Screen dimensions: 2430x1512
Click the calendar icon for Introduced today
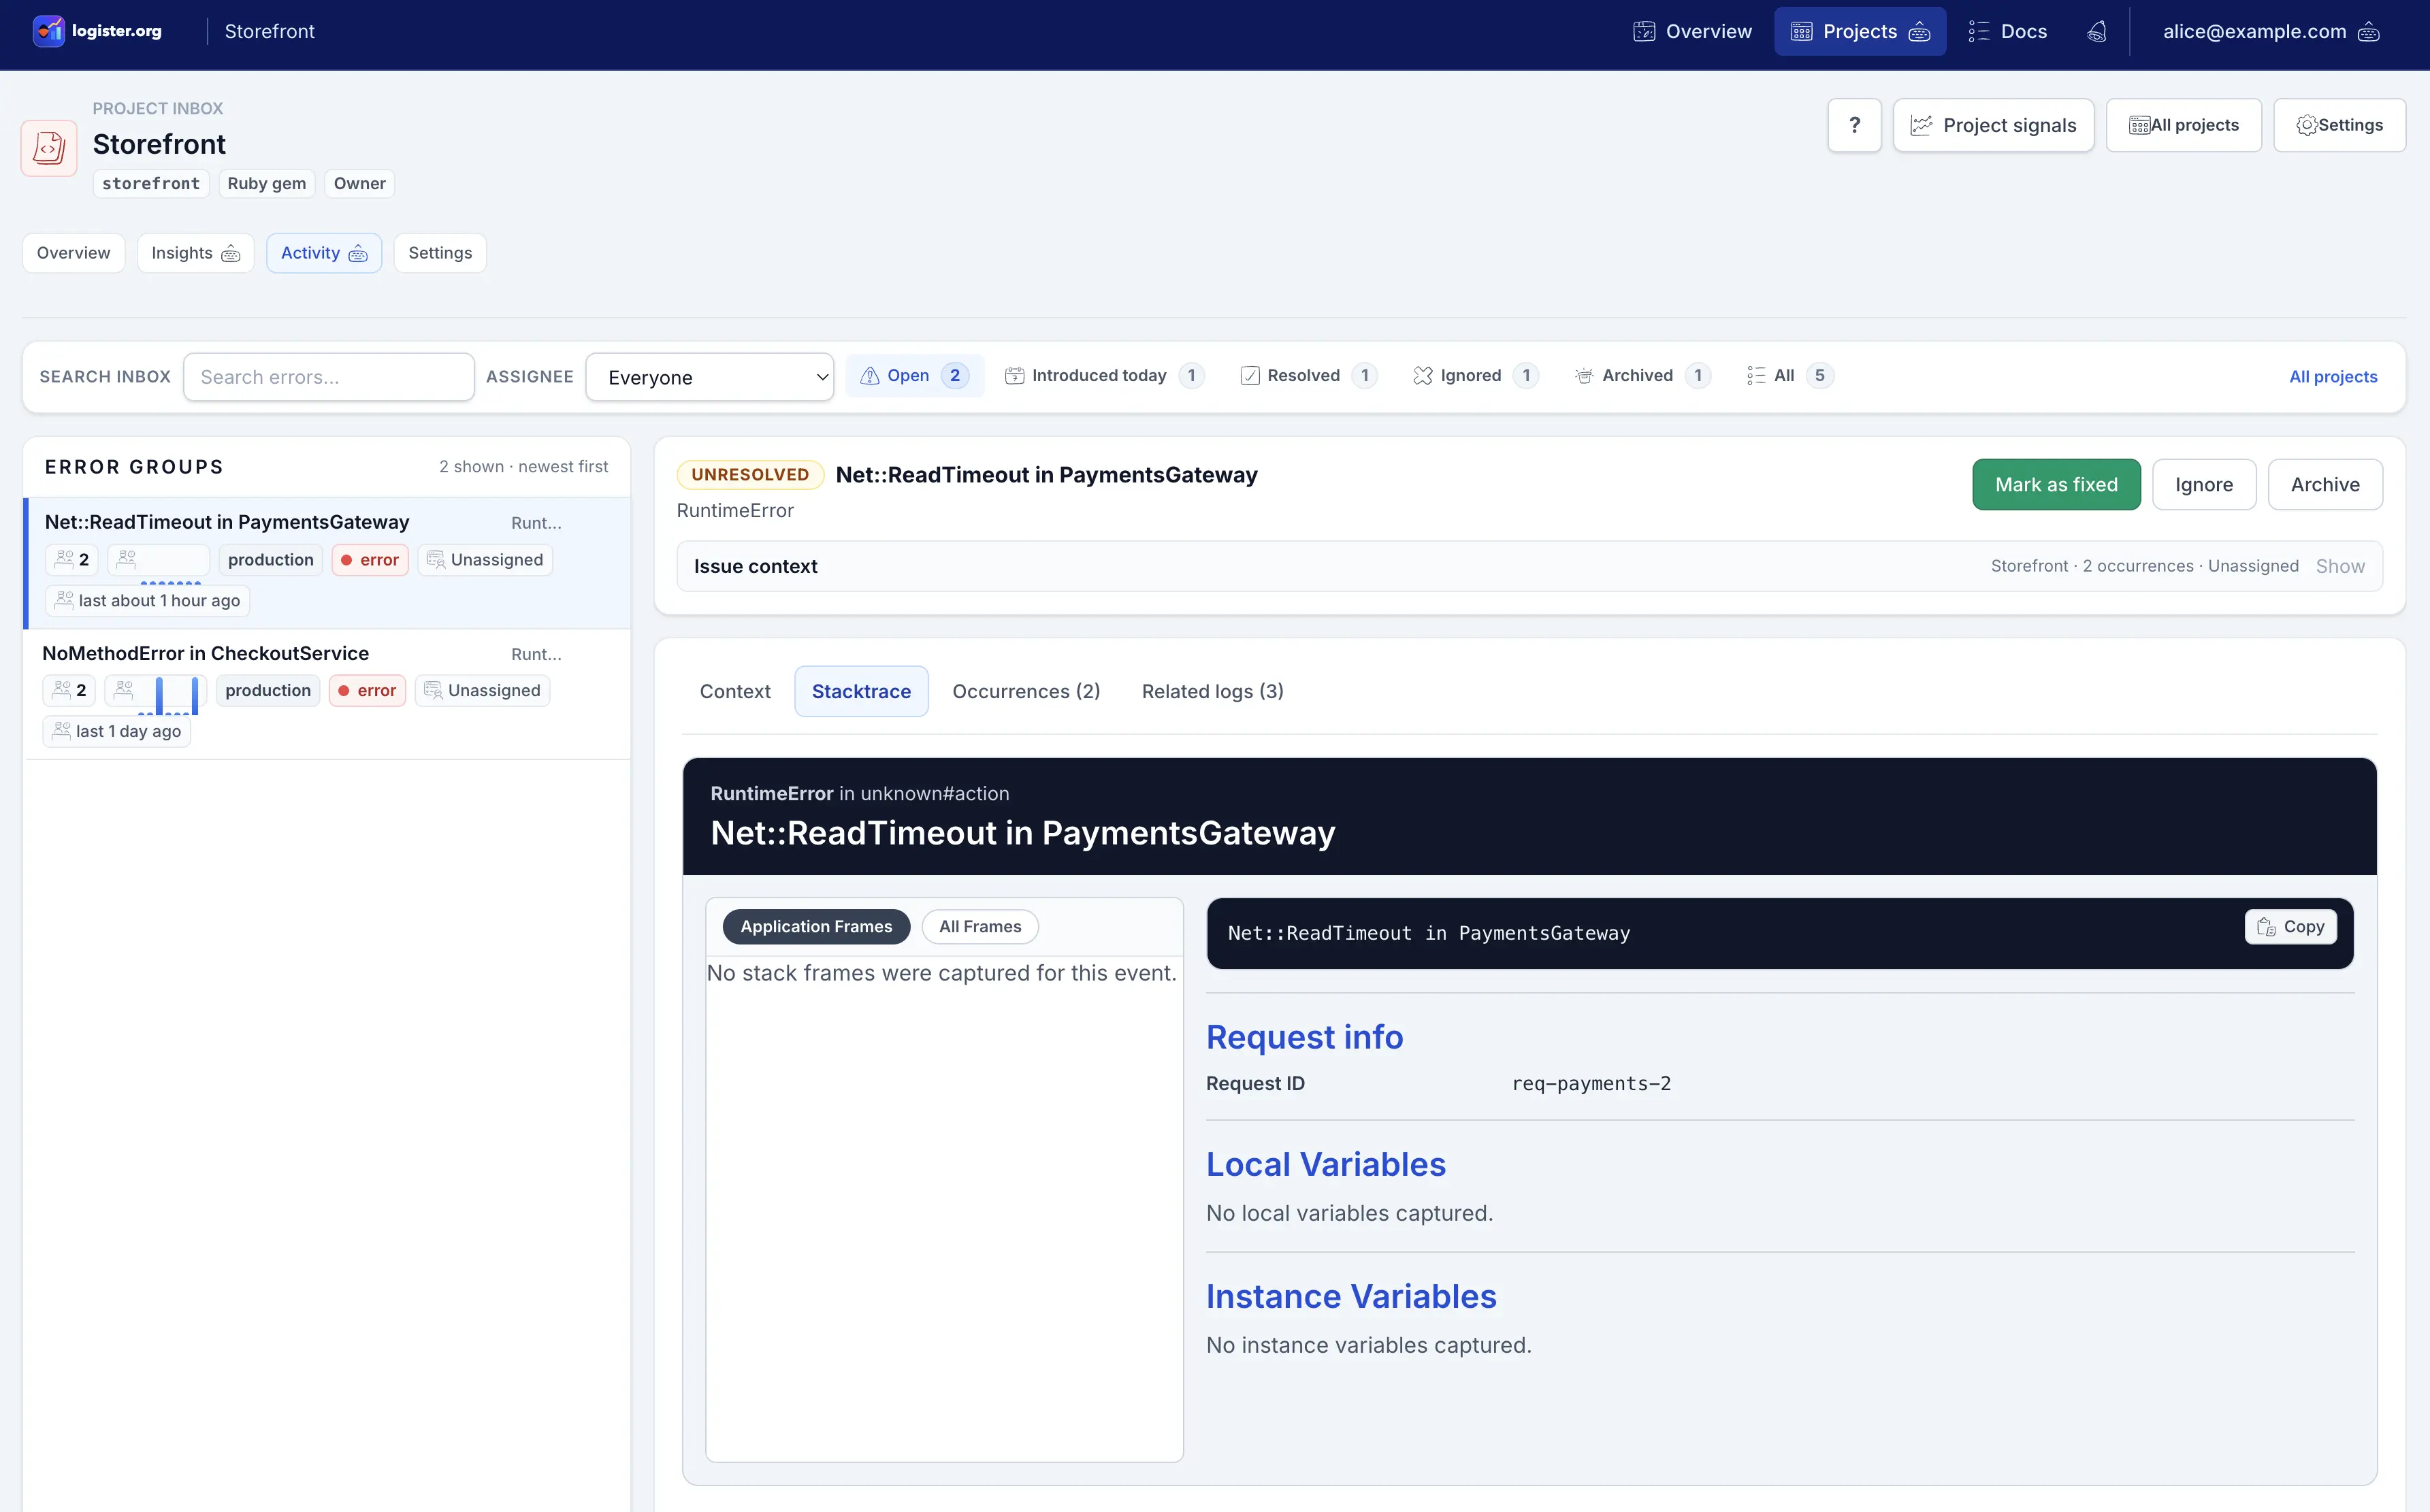tap(1014, 375)
